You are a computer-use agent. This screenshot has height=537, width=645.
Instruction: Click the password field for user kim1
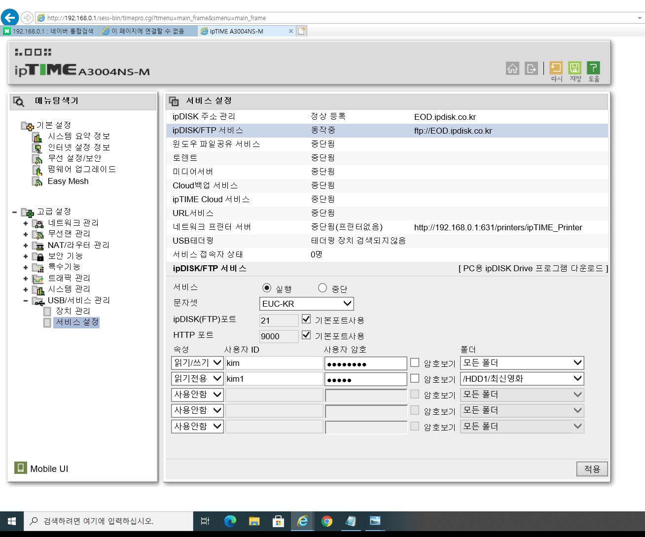point(366,379)
